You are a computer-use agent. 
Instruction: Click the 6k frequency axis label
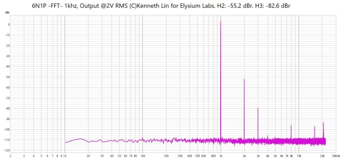point(281,156)
